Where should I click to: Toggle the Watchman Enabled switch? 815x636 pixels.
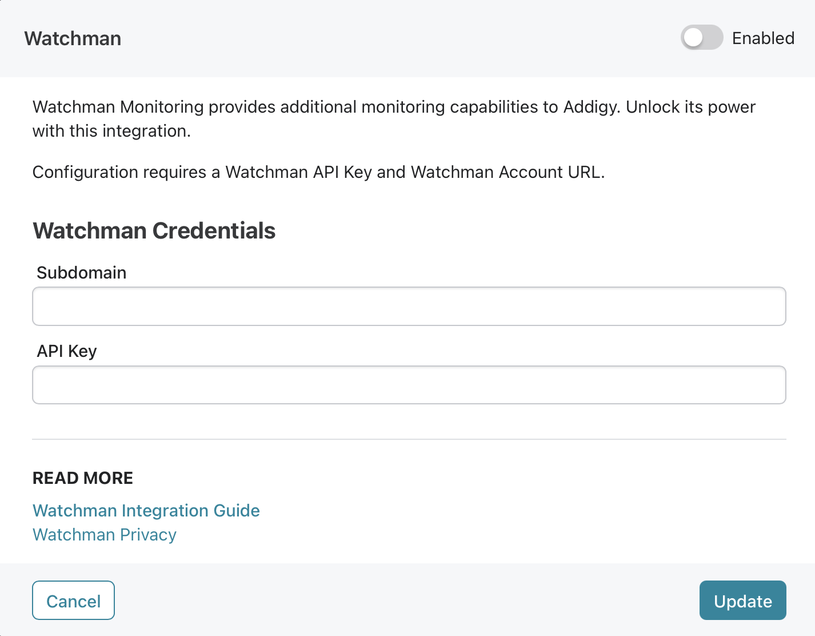pos(702,38)
